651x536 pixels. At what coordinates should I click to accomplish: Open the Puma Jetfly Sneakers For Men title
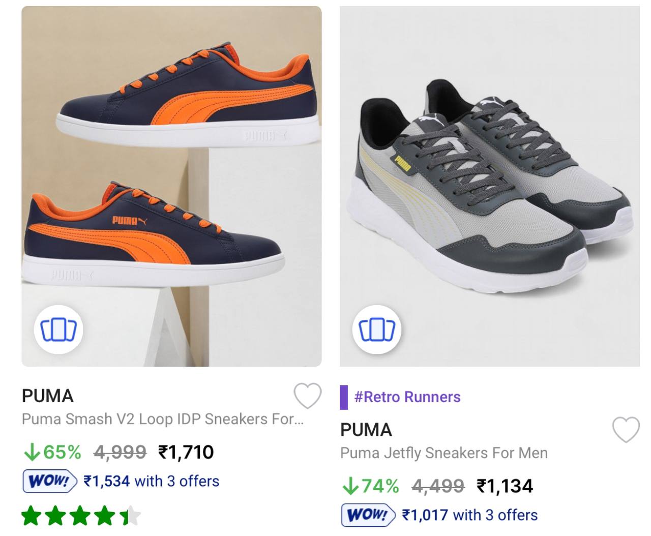pyautogui.click(x=443, y=453)
